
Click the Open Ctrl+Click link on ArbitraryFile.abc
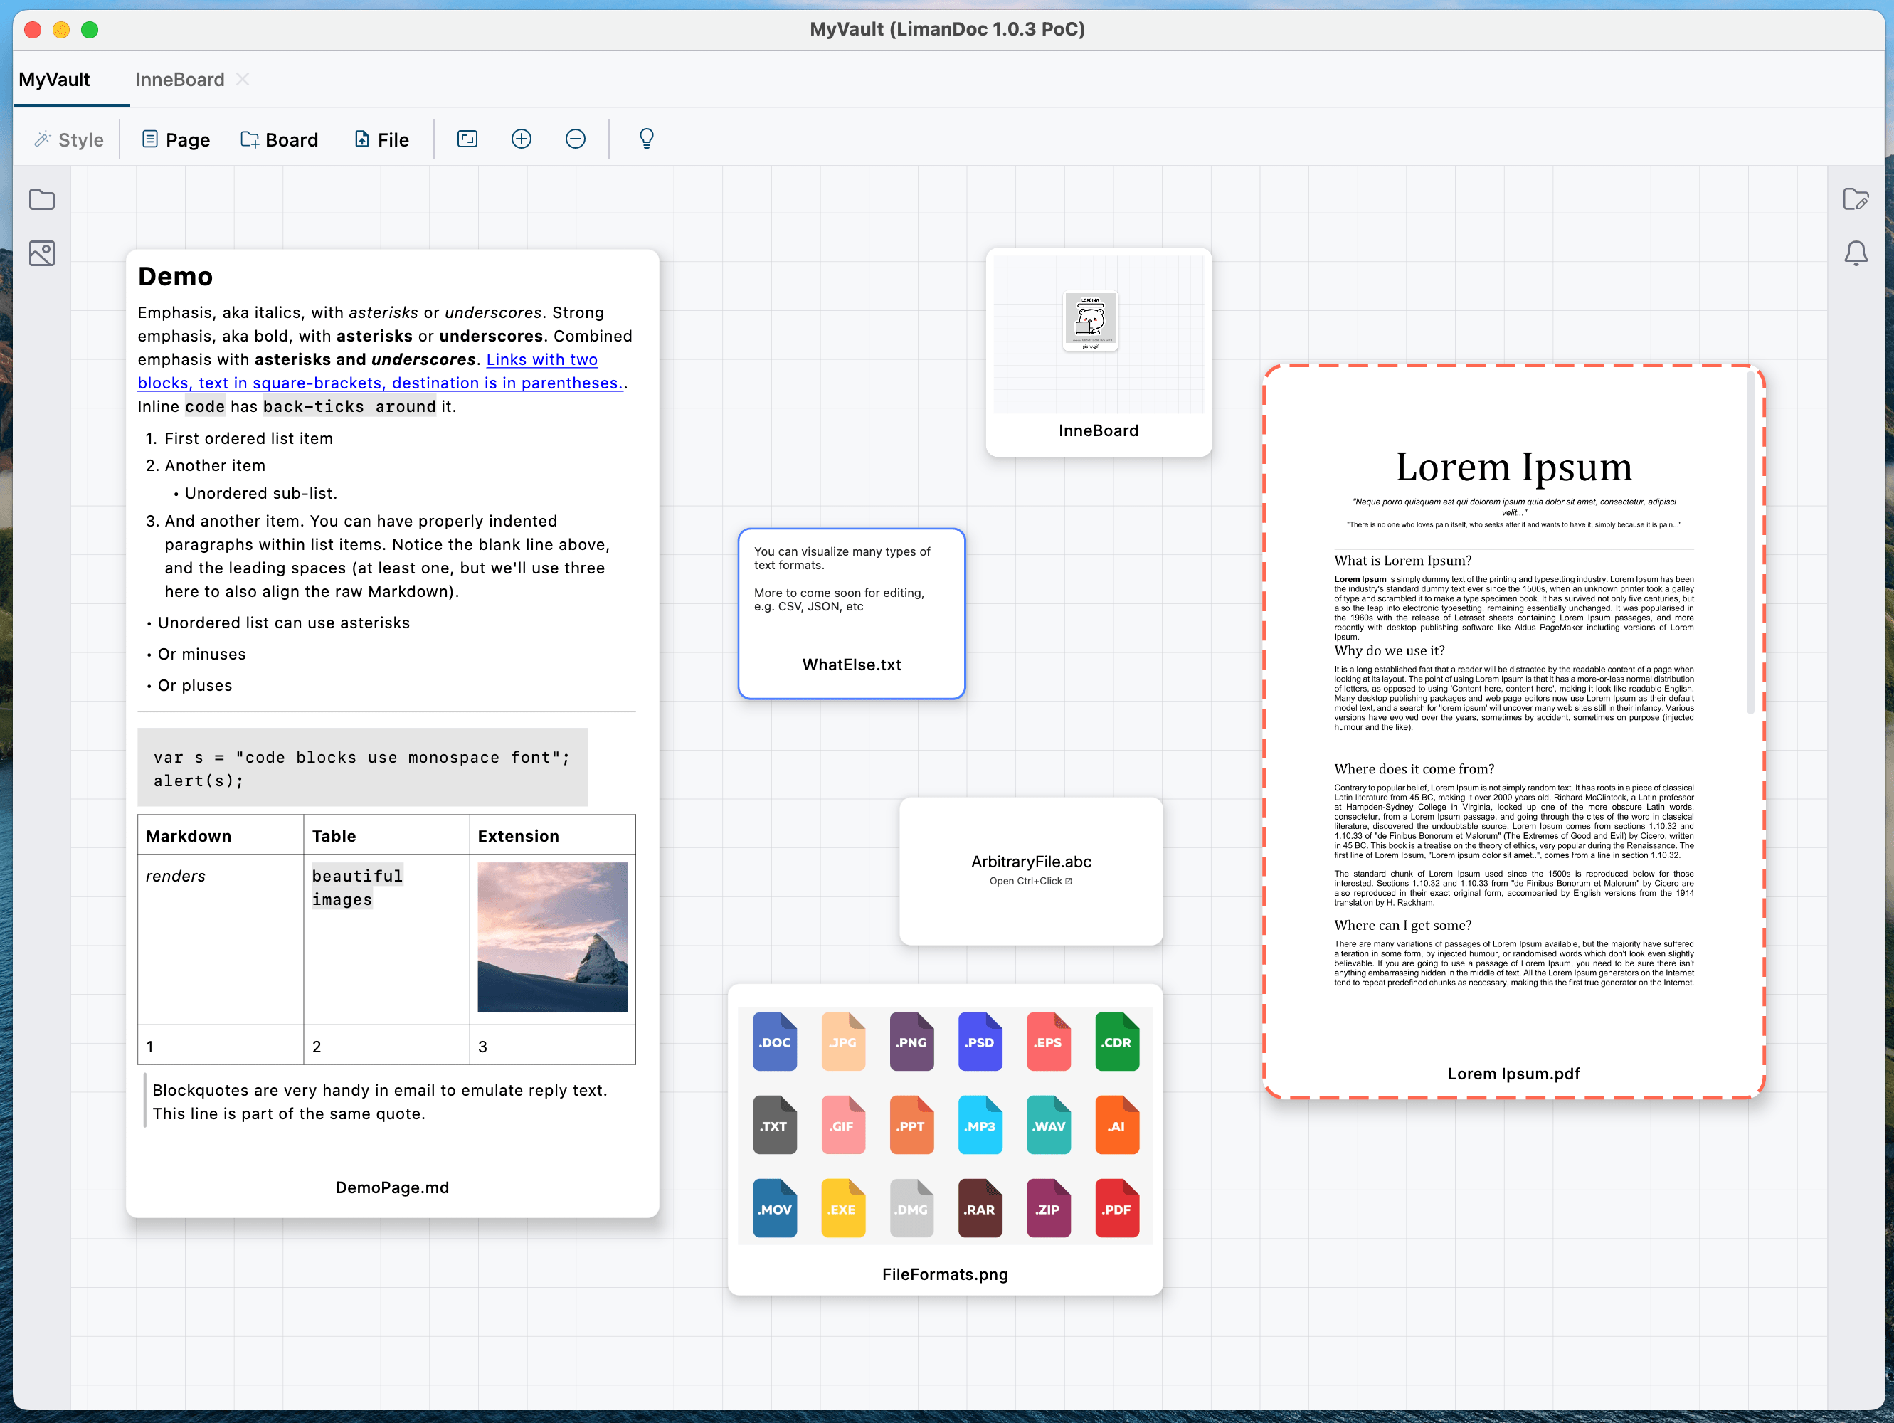[1031, 881]
